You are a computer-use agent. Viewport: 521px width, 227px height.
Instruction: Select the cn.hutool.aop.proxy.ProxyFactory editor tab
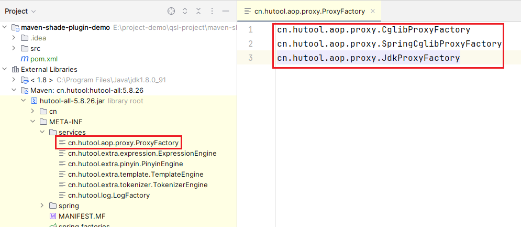pyautogui.click(x=308, y=11)
